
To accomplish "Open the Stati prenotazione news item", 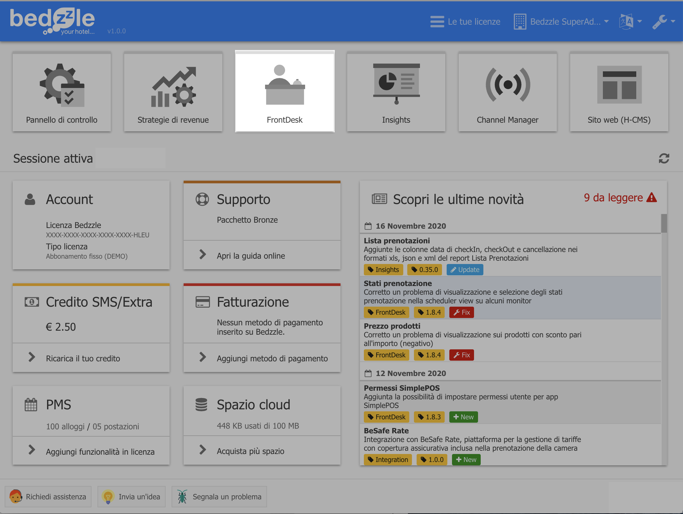I will [x=510, y=298].
